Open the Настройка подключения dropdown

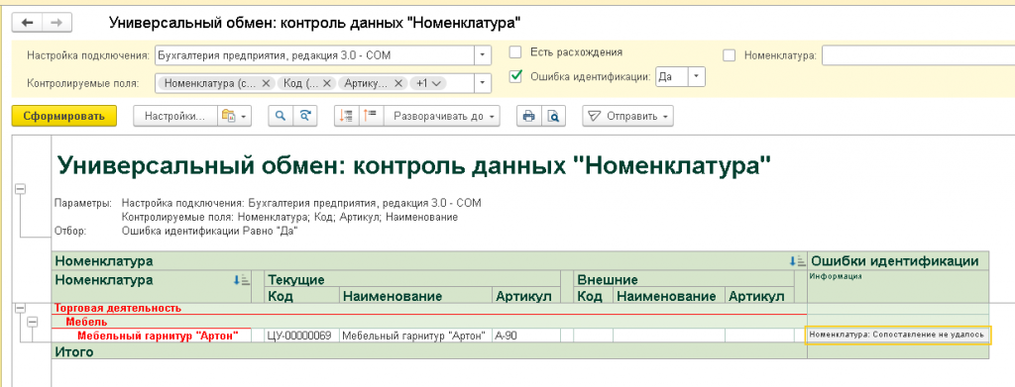tap(482, 55)
